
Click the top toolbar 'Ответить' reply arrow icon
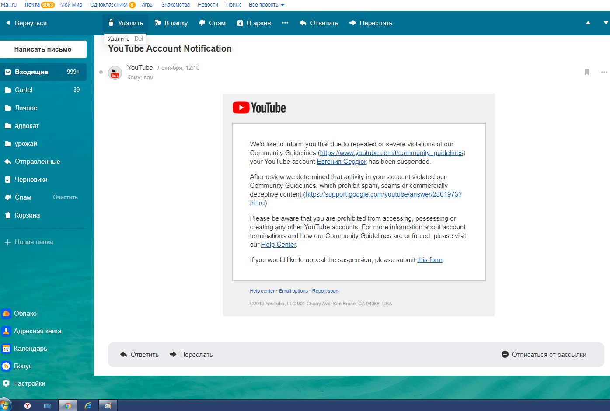pyautogui.click(x=303, y=23)
